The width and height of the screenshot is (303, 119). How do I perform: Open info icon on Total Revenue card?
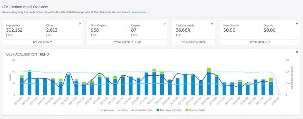point(297,24)
